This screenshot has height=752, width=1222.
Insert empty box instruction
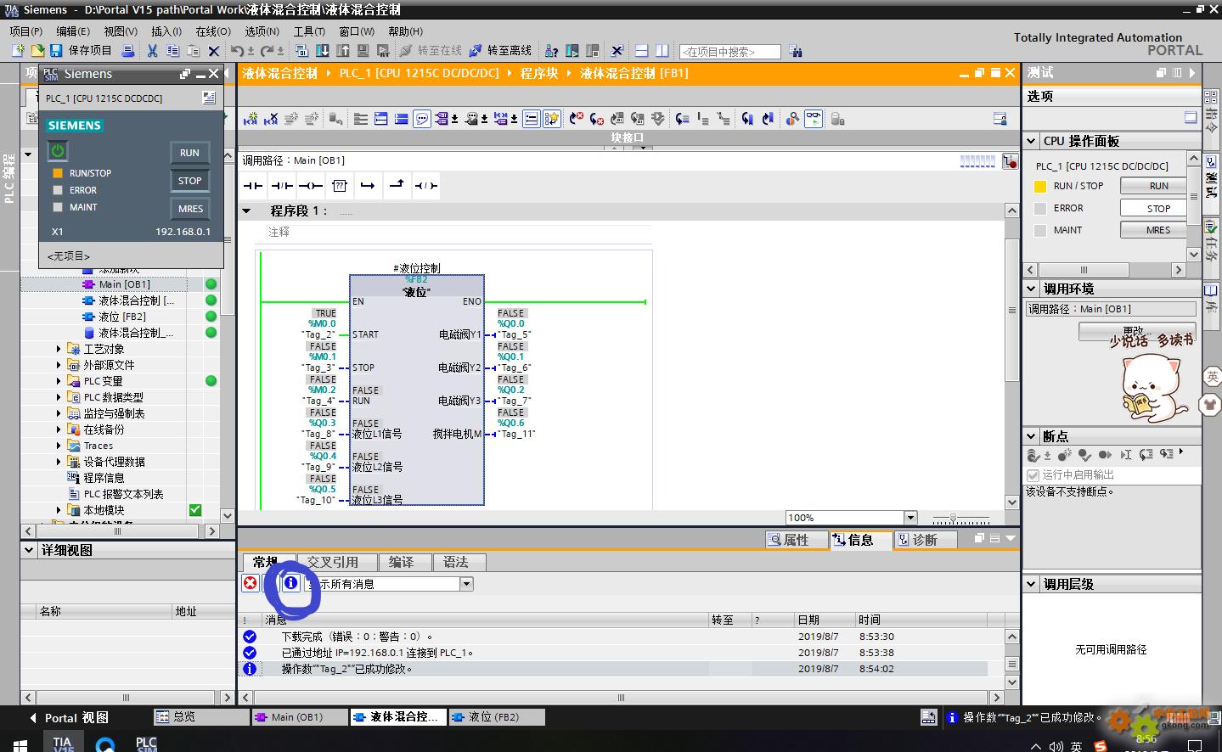[340, 185]
